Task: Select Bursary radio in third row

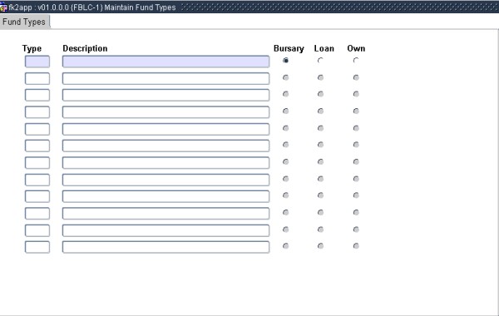Action: point(286,94)
